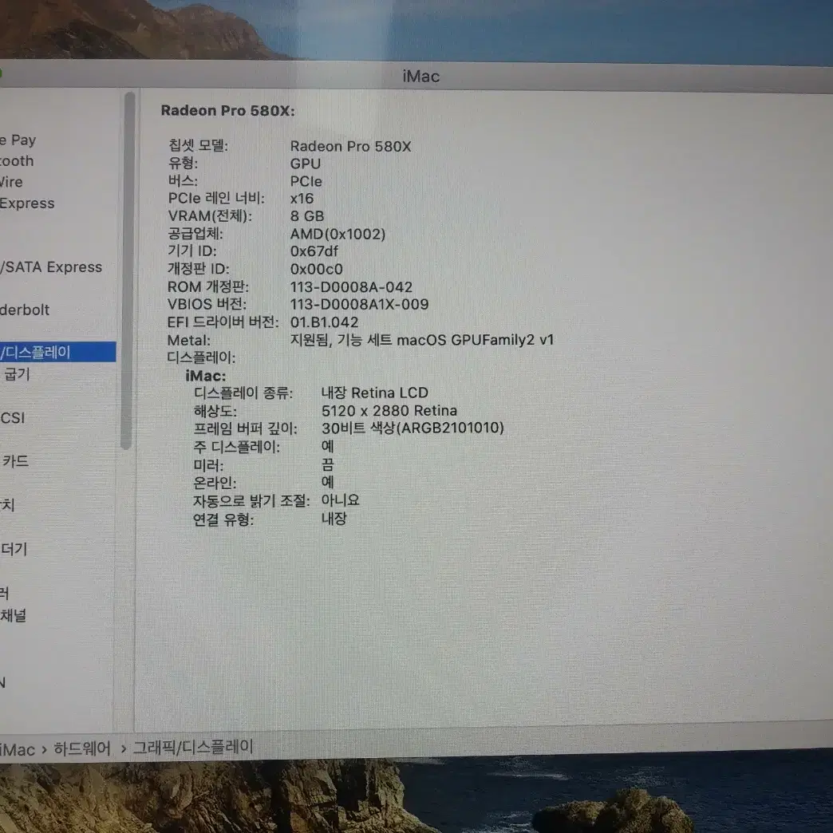Click the ROM value '113-D0008A-042'
833x833 pixels.
351,287
